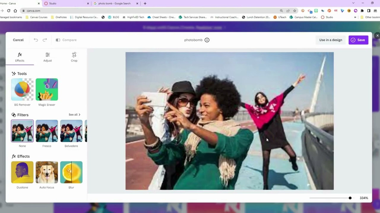Open the Other bookmarks folder
380x213 pixels.
coord(370,18)
